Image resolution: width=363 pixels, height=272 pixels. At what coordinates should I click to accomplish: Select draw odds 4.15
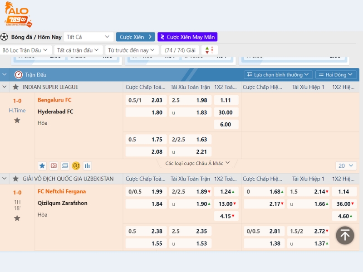[226, 216]
